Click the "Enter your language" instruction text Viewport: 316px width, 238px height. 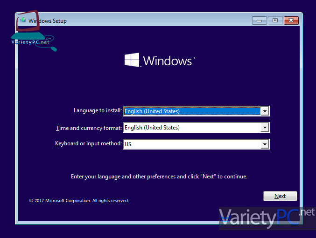(159, 177)
